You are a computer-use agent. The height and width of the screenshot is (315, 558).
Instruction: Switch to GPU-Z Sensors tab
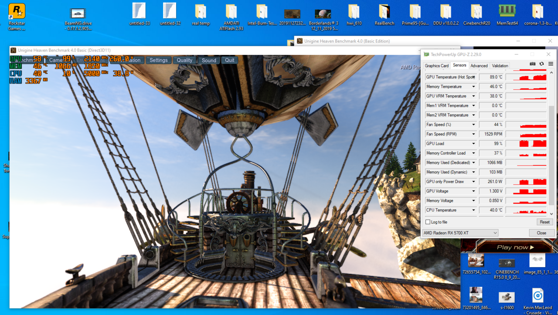coord(459,65)
